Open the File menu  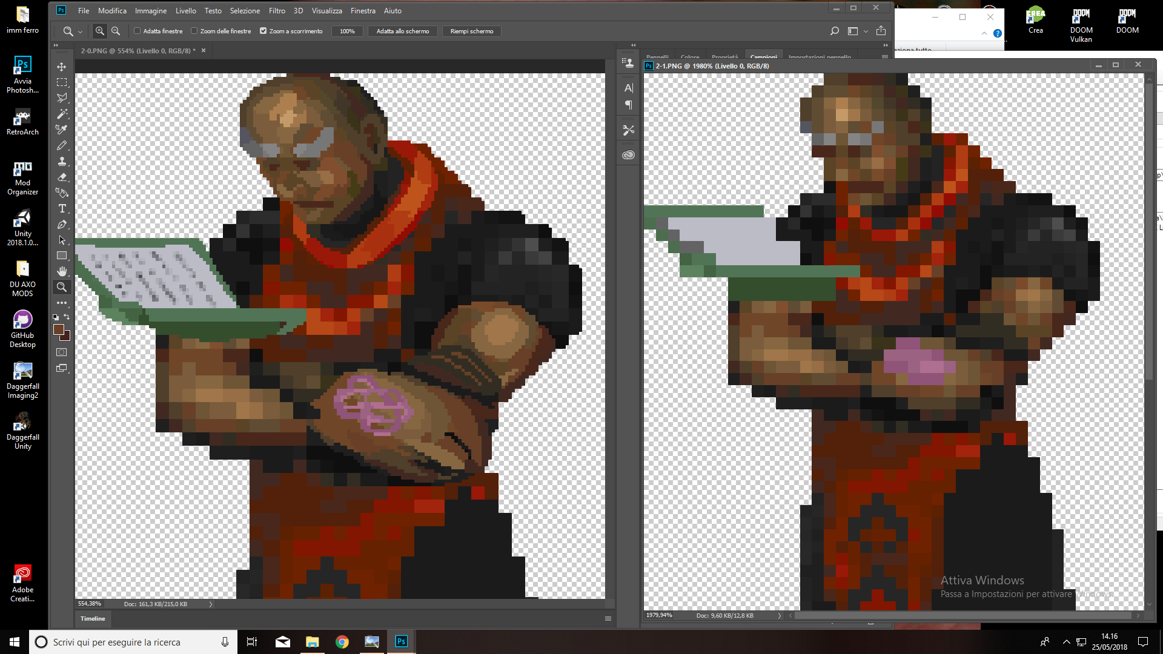[84, 11]
